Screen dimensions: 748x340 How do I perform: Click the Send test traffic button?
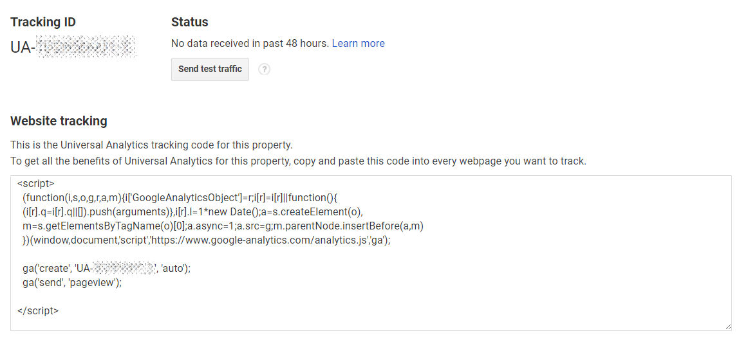click(210, 69)
